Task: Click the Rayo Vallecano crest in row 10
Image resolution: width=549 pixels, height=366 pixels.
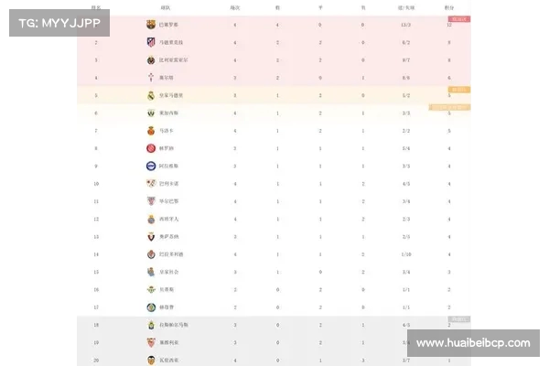Action: pyautogui.click(x=151, y=183)
